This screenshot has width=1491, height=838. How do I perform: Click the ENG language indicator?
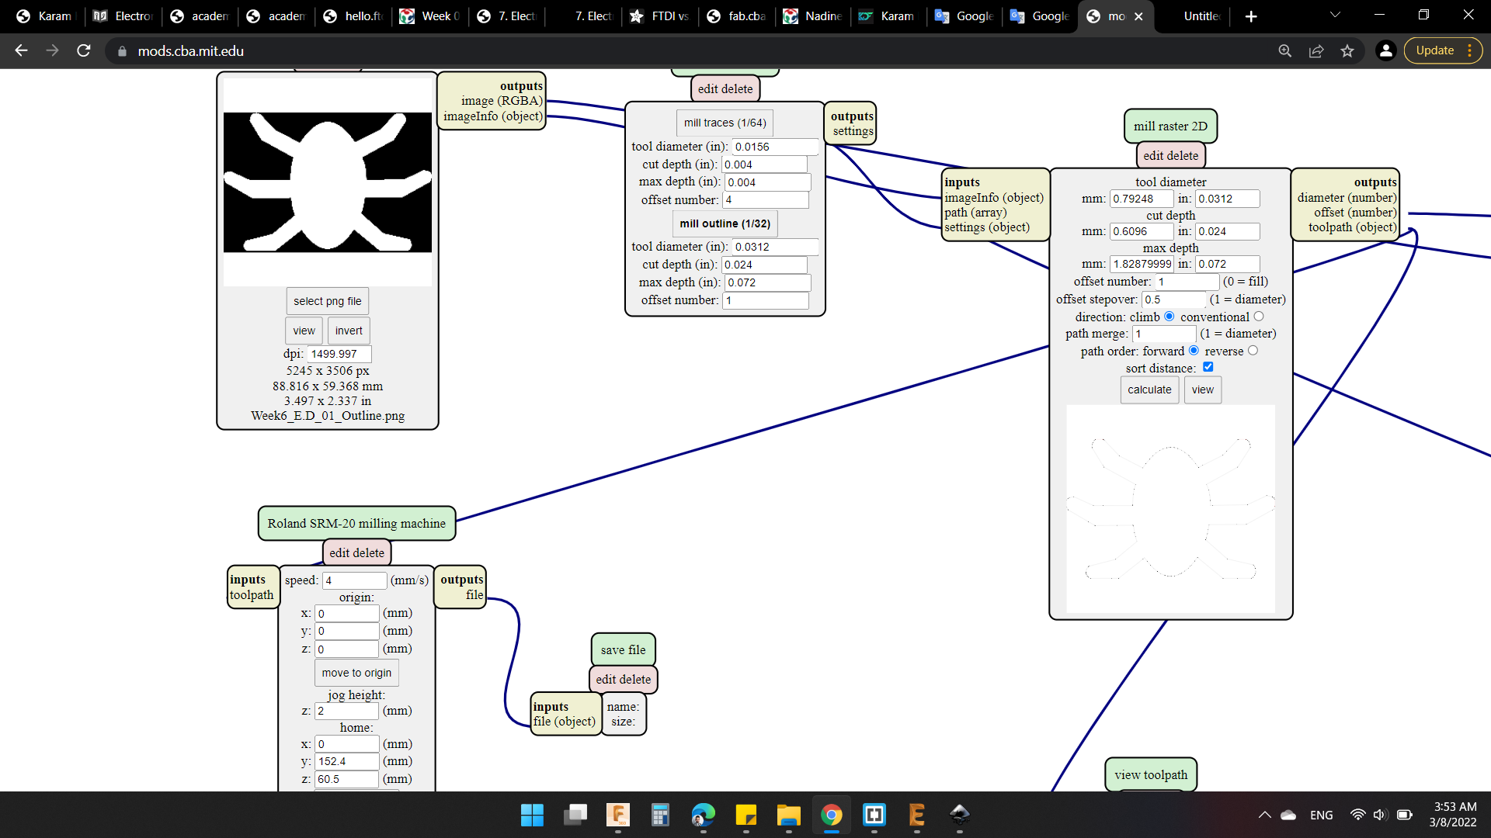(x=1321, y=815)
